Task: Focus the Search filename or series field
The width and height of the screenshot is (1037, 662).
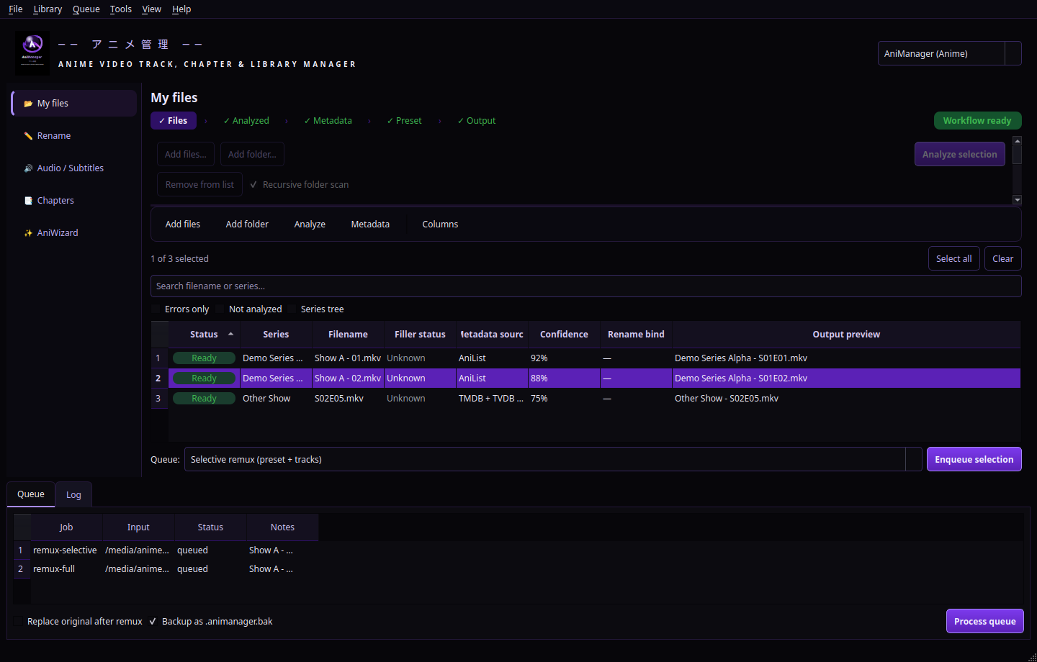Action: point(585,286)
